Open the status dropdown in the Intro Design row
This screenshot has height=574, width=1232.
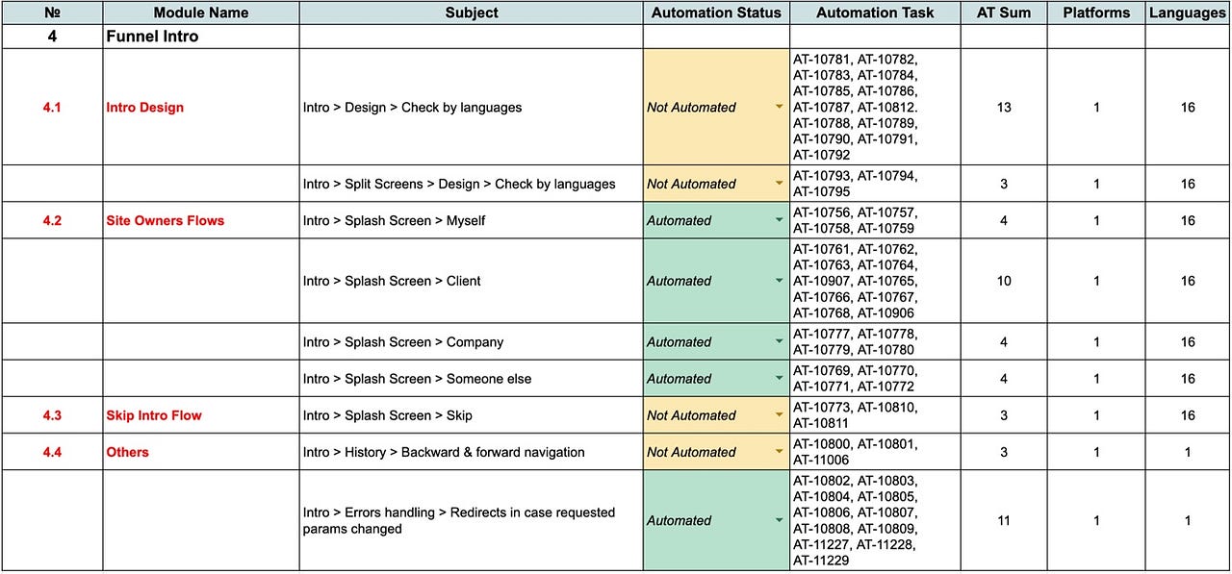click(778, 108)
